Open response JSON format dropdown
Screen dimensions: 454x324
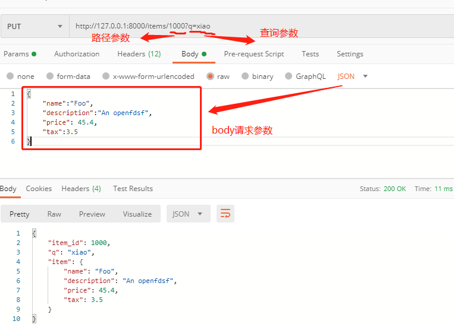coord(188,214)
